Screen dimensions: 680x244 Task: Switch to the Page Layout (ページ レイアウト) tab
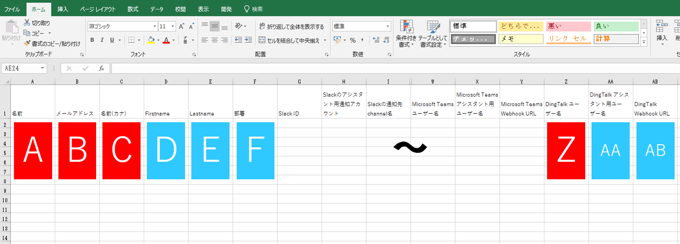click(97, 9)
